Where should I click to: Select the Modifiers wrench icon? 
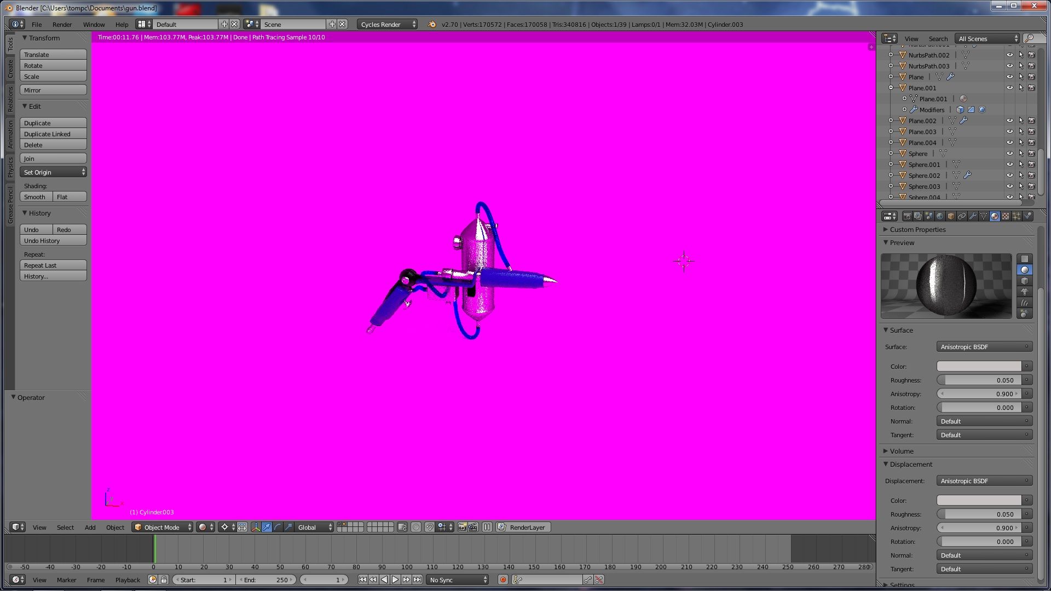pos(973,216)
